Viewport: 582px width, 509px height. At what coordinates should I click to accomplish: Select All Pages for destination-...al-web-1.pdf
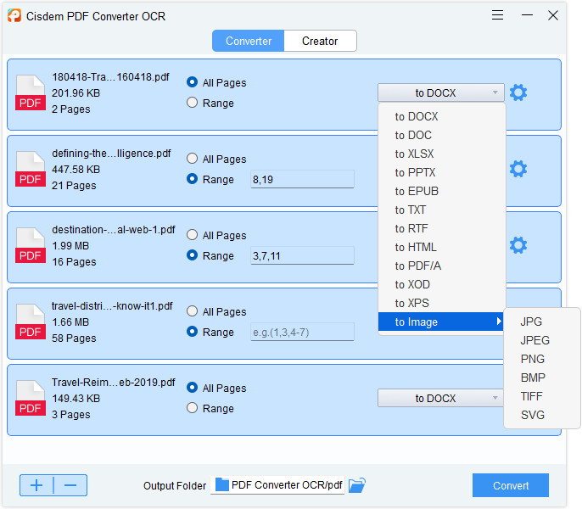pyautogui.click(x=192, y=235)
